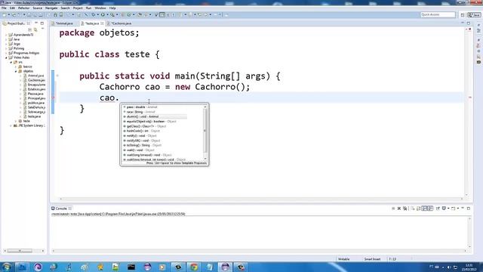The width and height of the screenshot is (483, 272).
Task: Click the error marker beside cao. line
Action: (53, 97)
